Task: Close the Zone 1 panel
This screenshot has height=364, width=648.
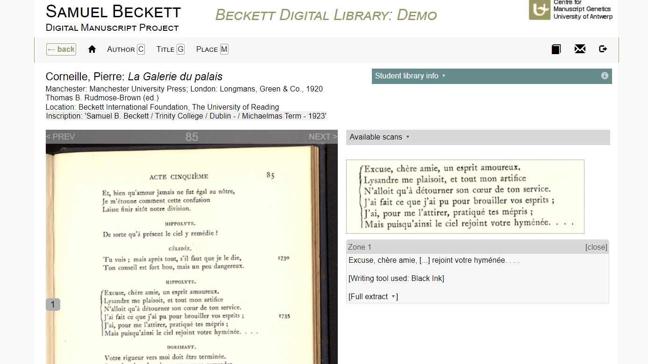Action: click(596, 247)
